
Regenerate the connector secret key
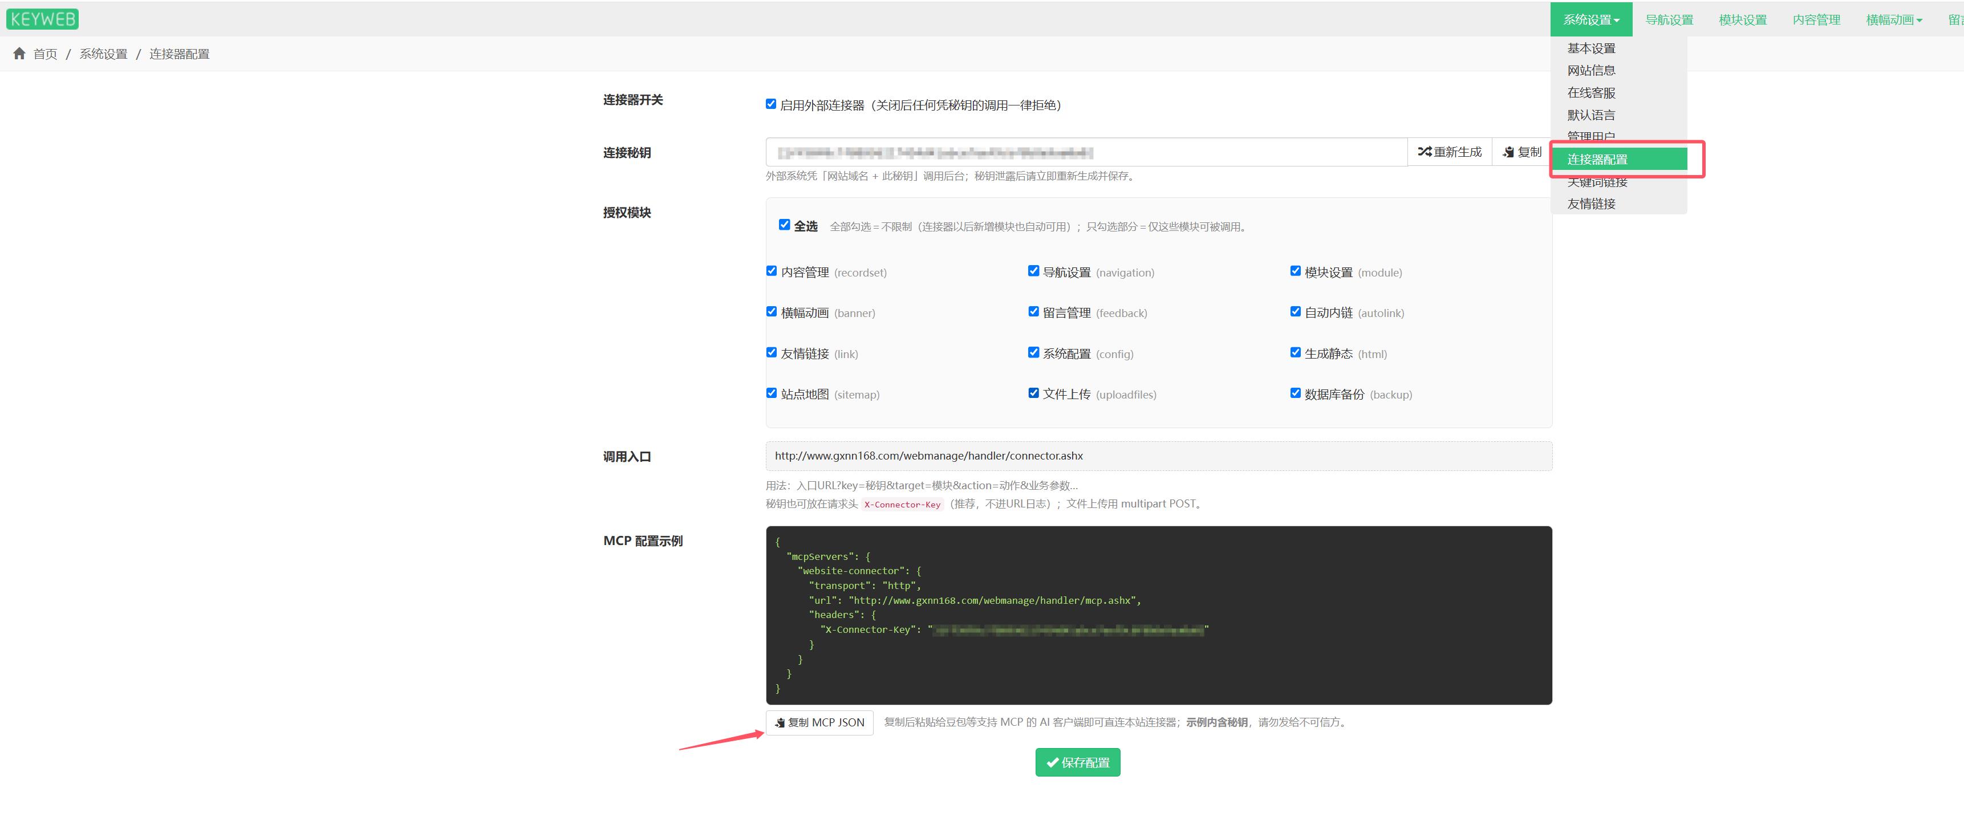[x=1450, y=152]
